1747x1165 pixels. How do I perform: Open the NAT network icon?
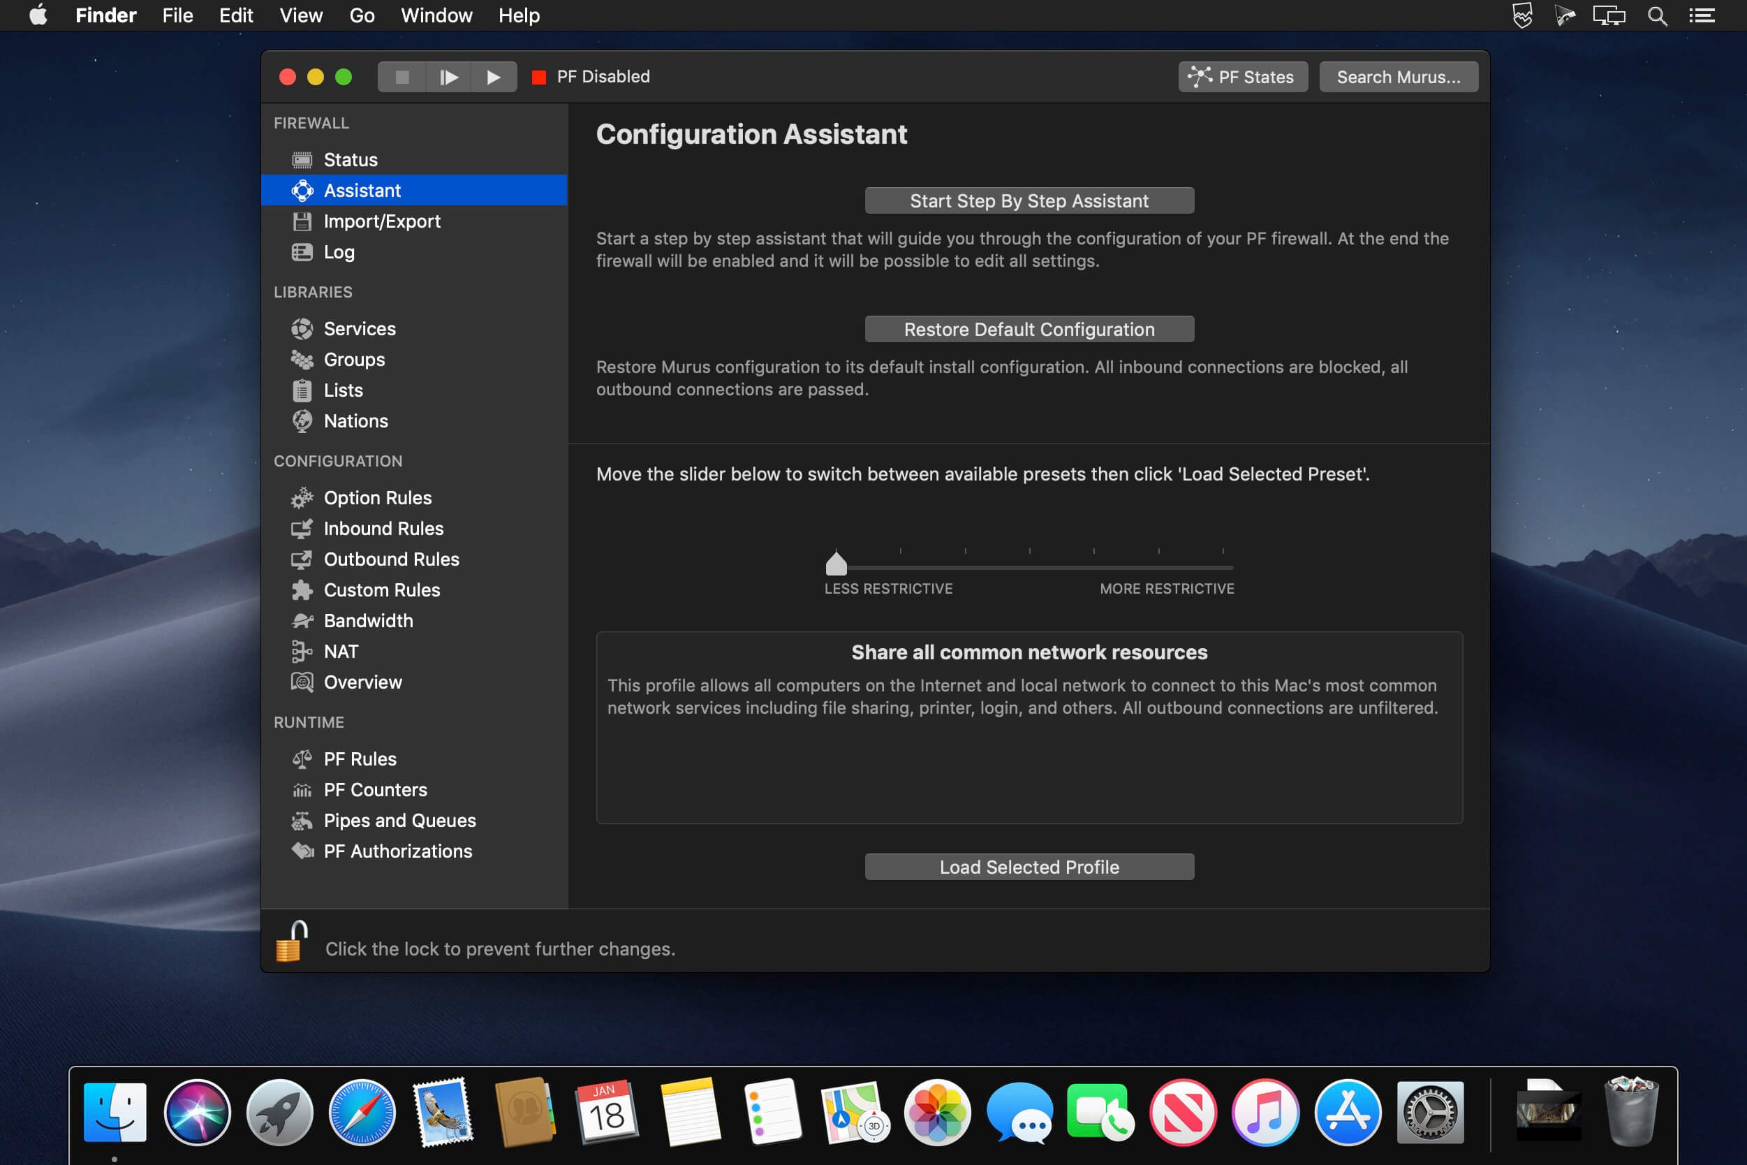[x=302, y=652]
